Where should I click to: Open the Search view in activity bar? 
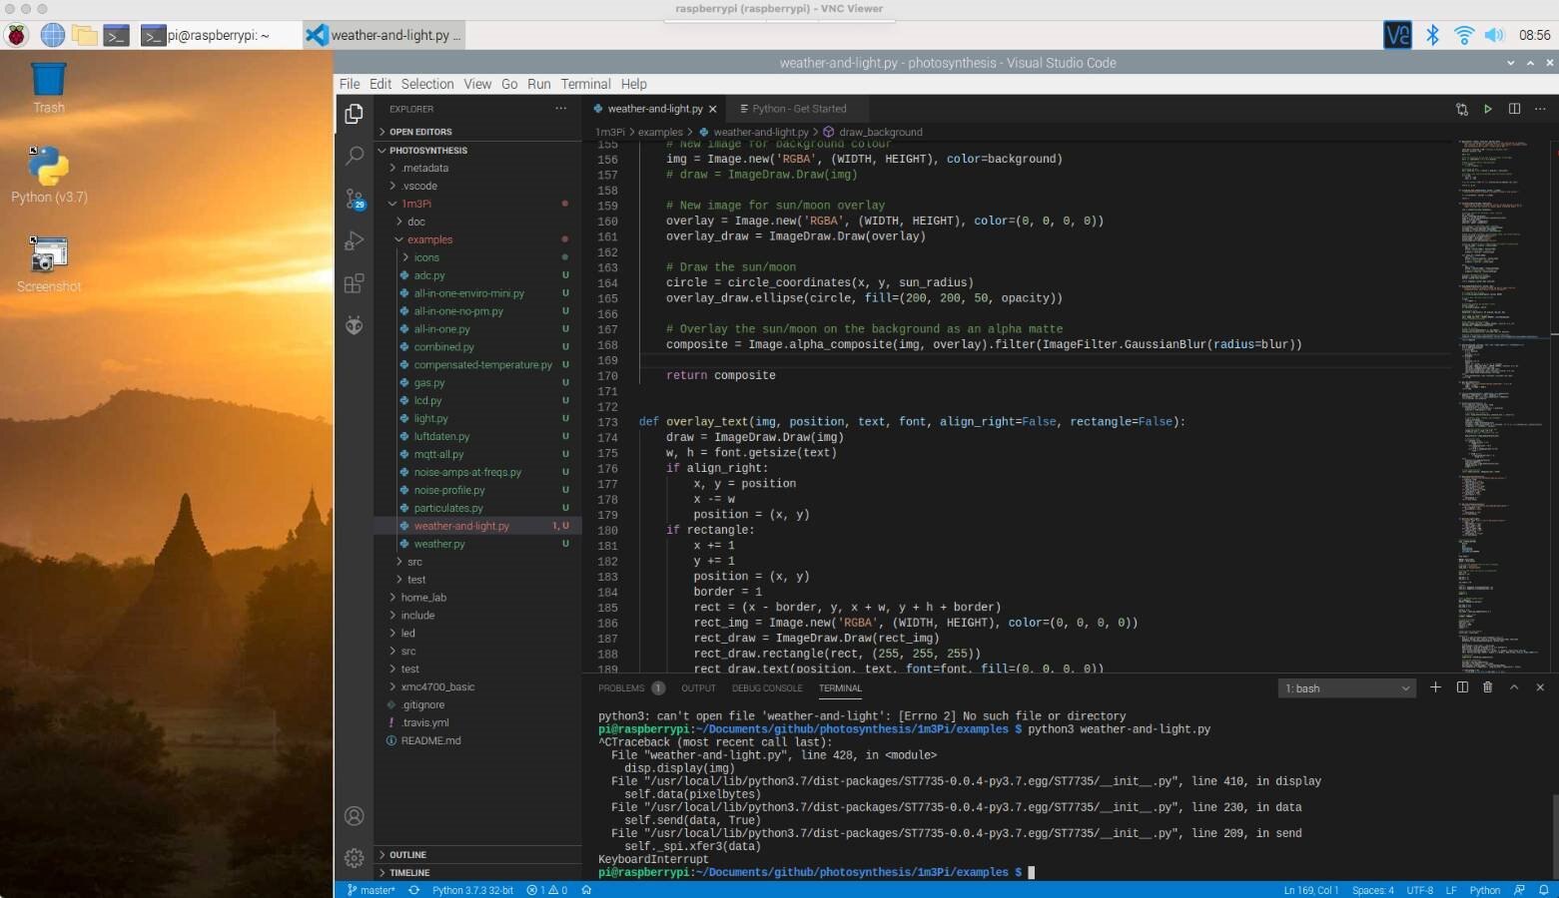[354, 156]
